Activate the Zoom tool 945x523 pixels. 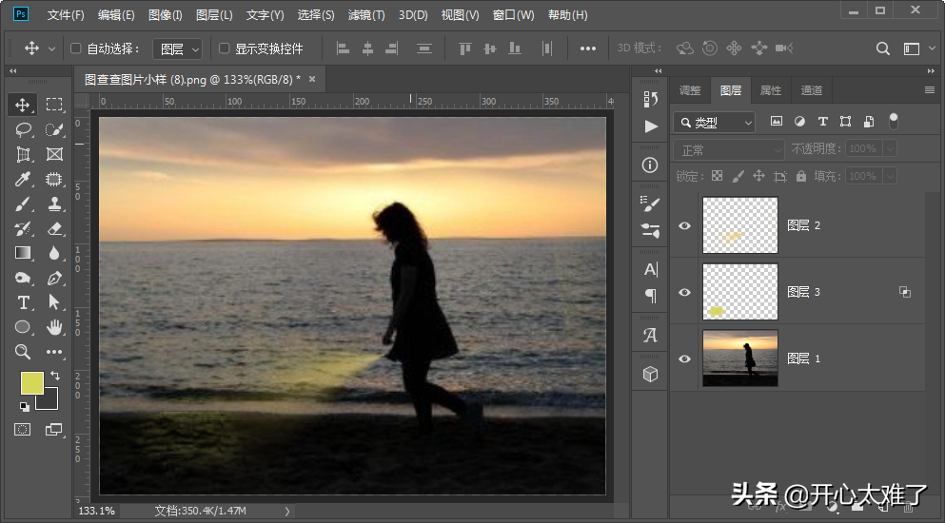[x=24, y=352]
